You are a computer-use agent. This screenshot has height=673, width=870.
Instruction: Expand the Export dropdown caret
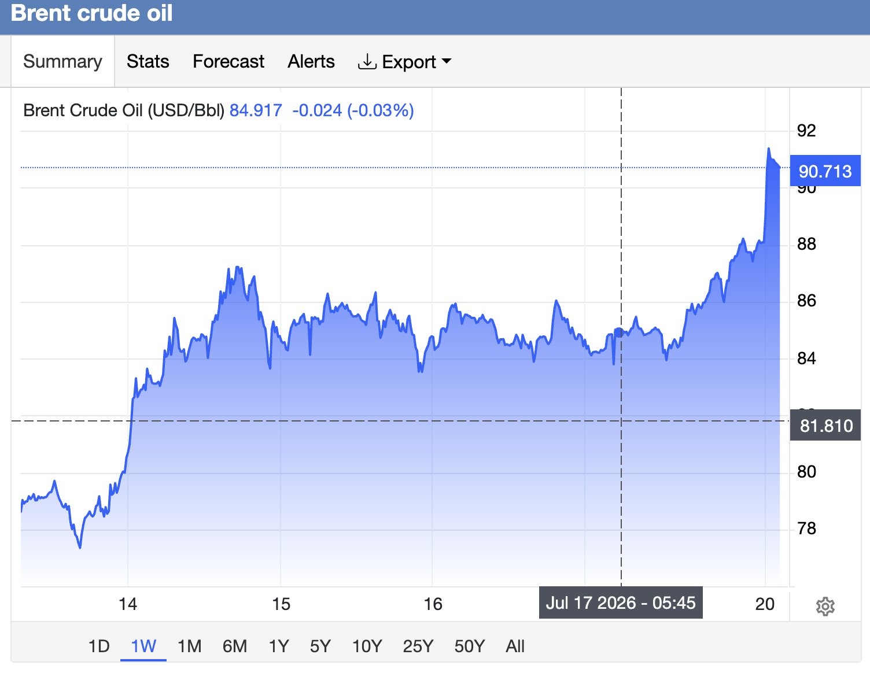(x=446, y=61)
